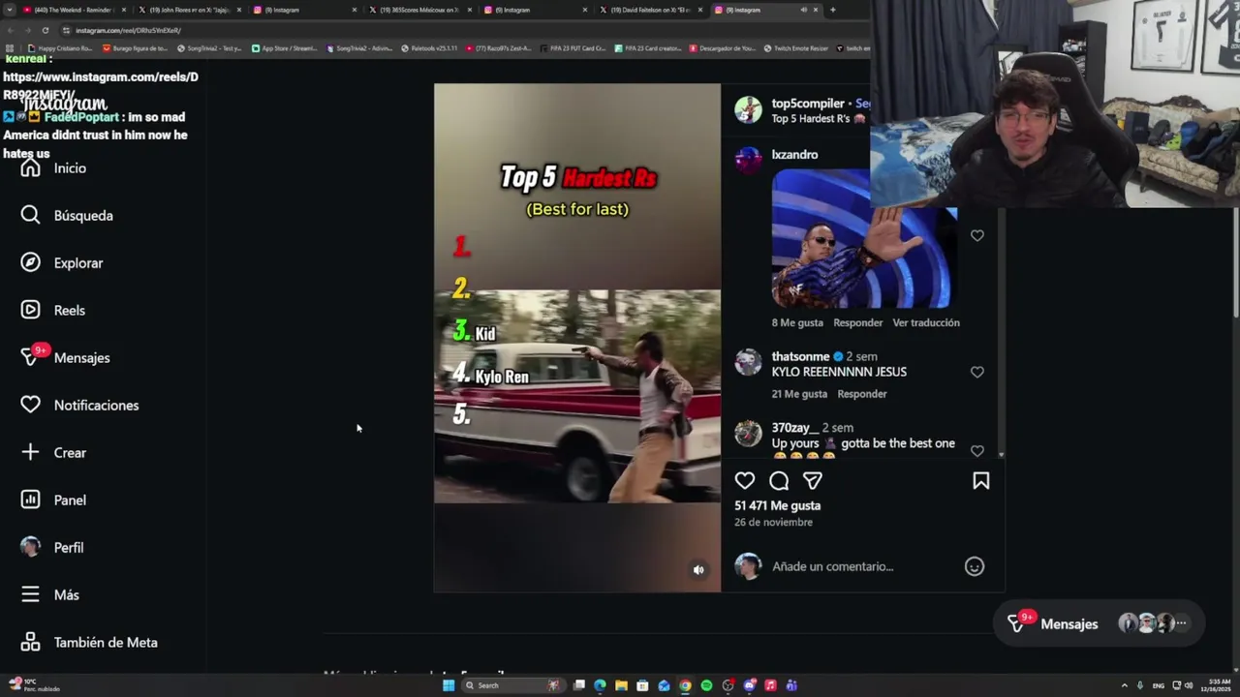
Task: Like thatsonme's comment
Action: 977,372
